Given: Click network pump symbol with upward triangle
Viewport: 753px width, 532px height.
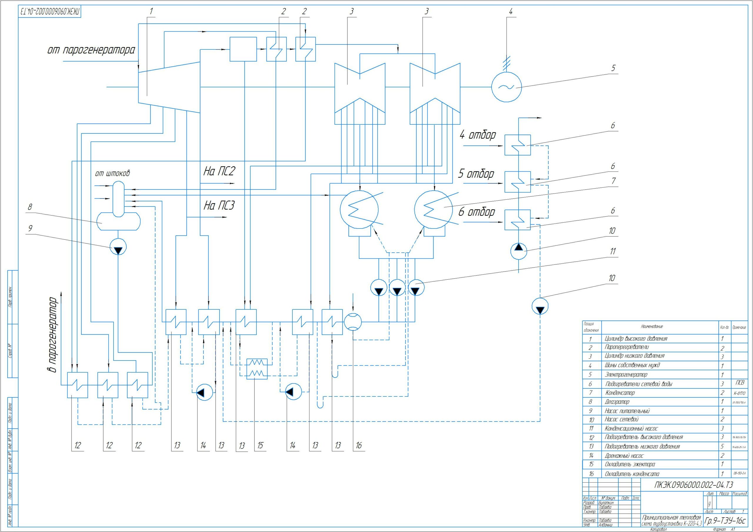Looking at the screenshot, I should pos(519,251).
